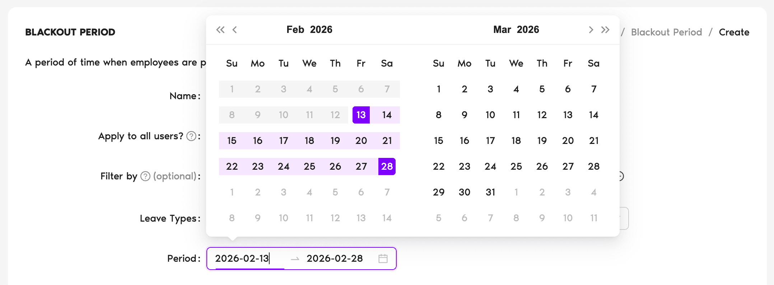
Task: Select February 28 end date
Action: (387, 166)
